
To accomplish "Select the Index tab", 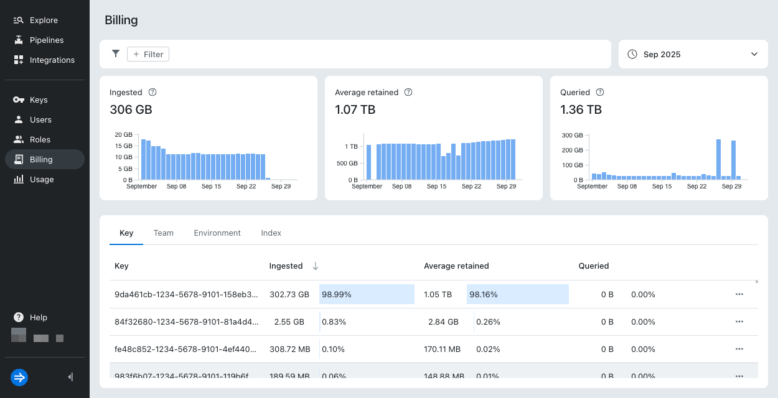I will tap(271, 233).
